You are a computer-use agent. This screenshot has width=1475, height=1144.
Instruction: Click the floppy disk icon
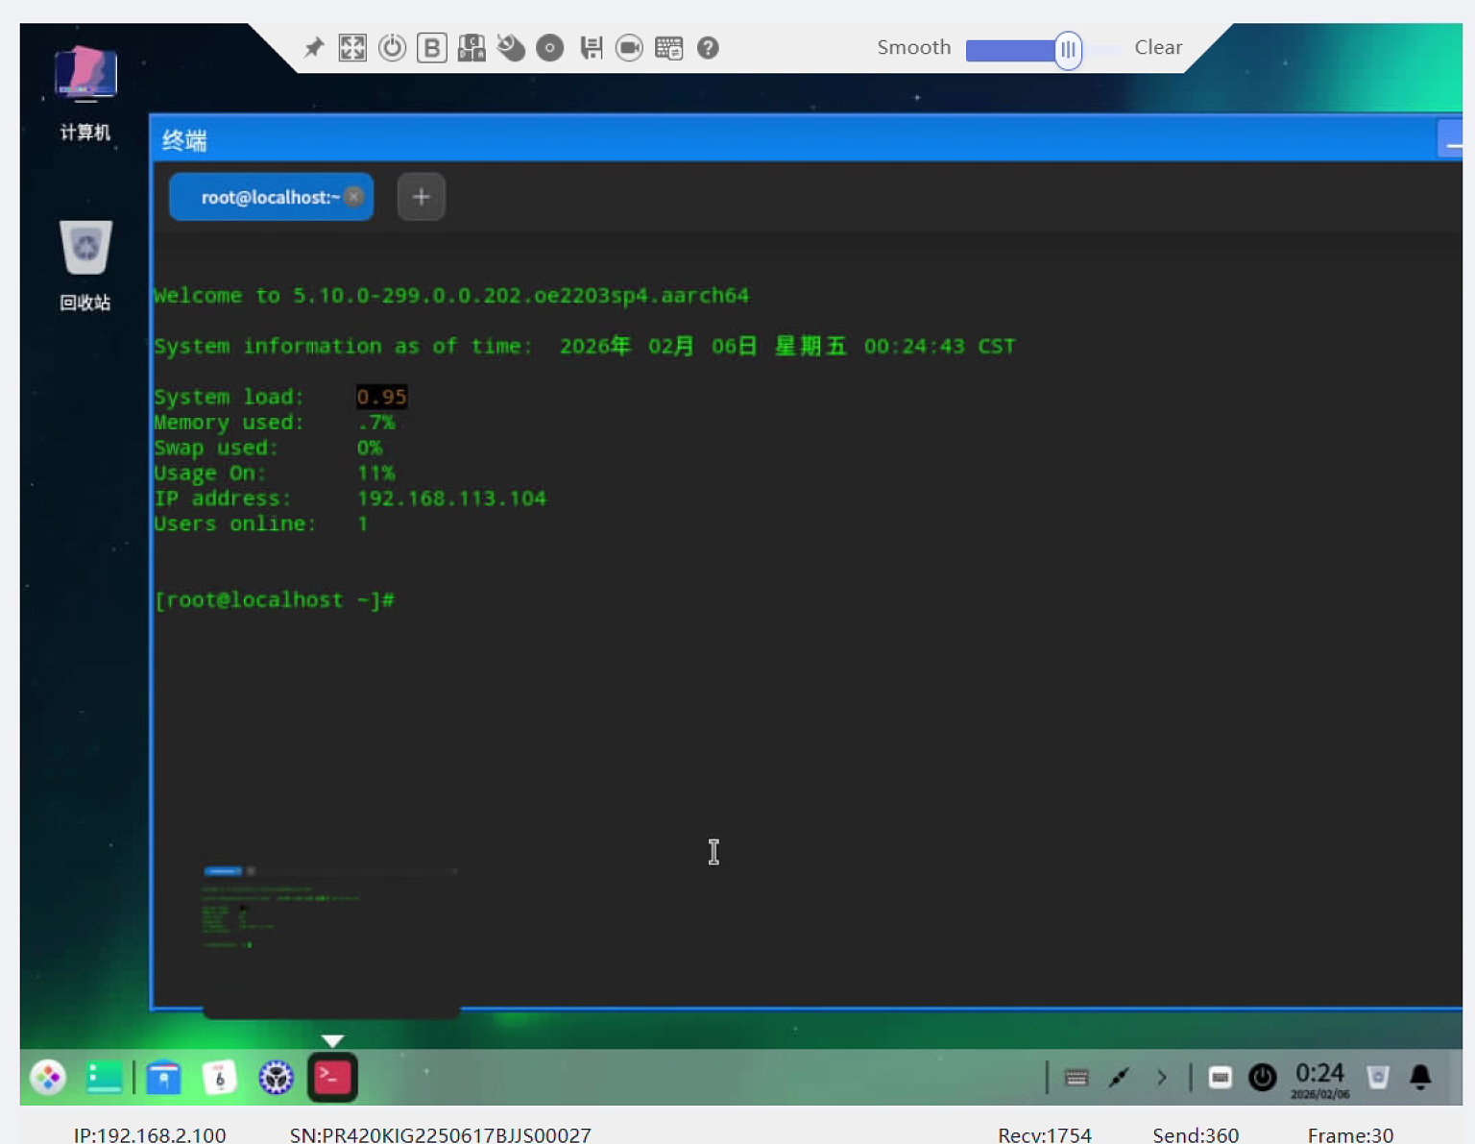[x=591, y=48]
